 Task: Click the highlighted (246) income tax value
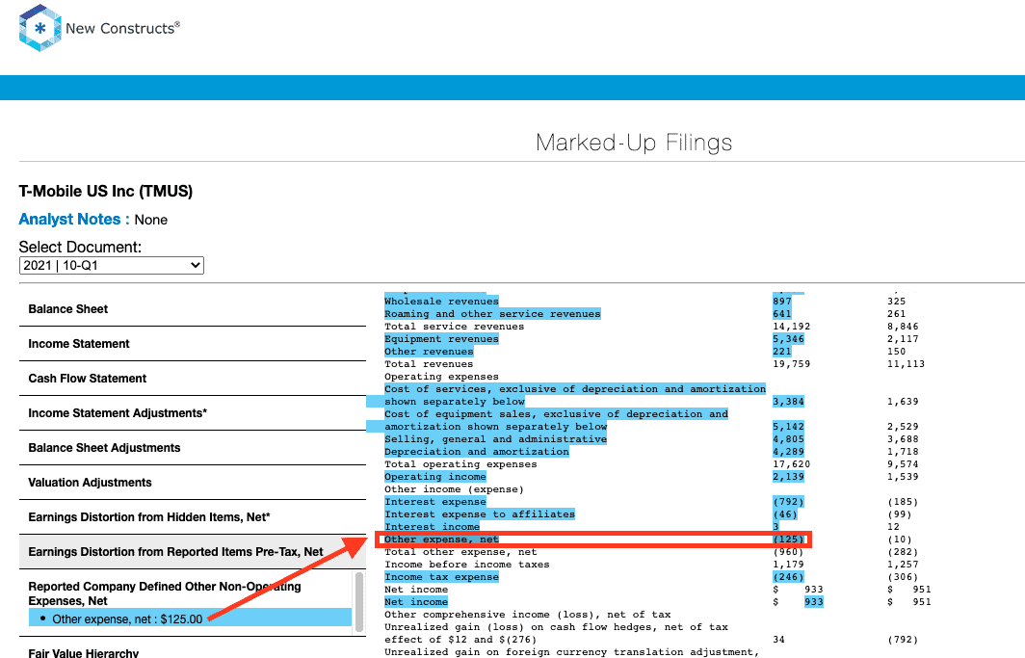coord(788,577)
